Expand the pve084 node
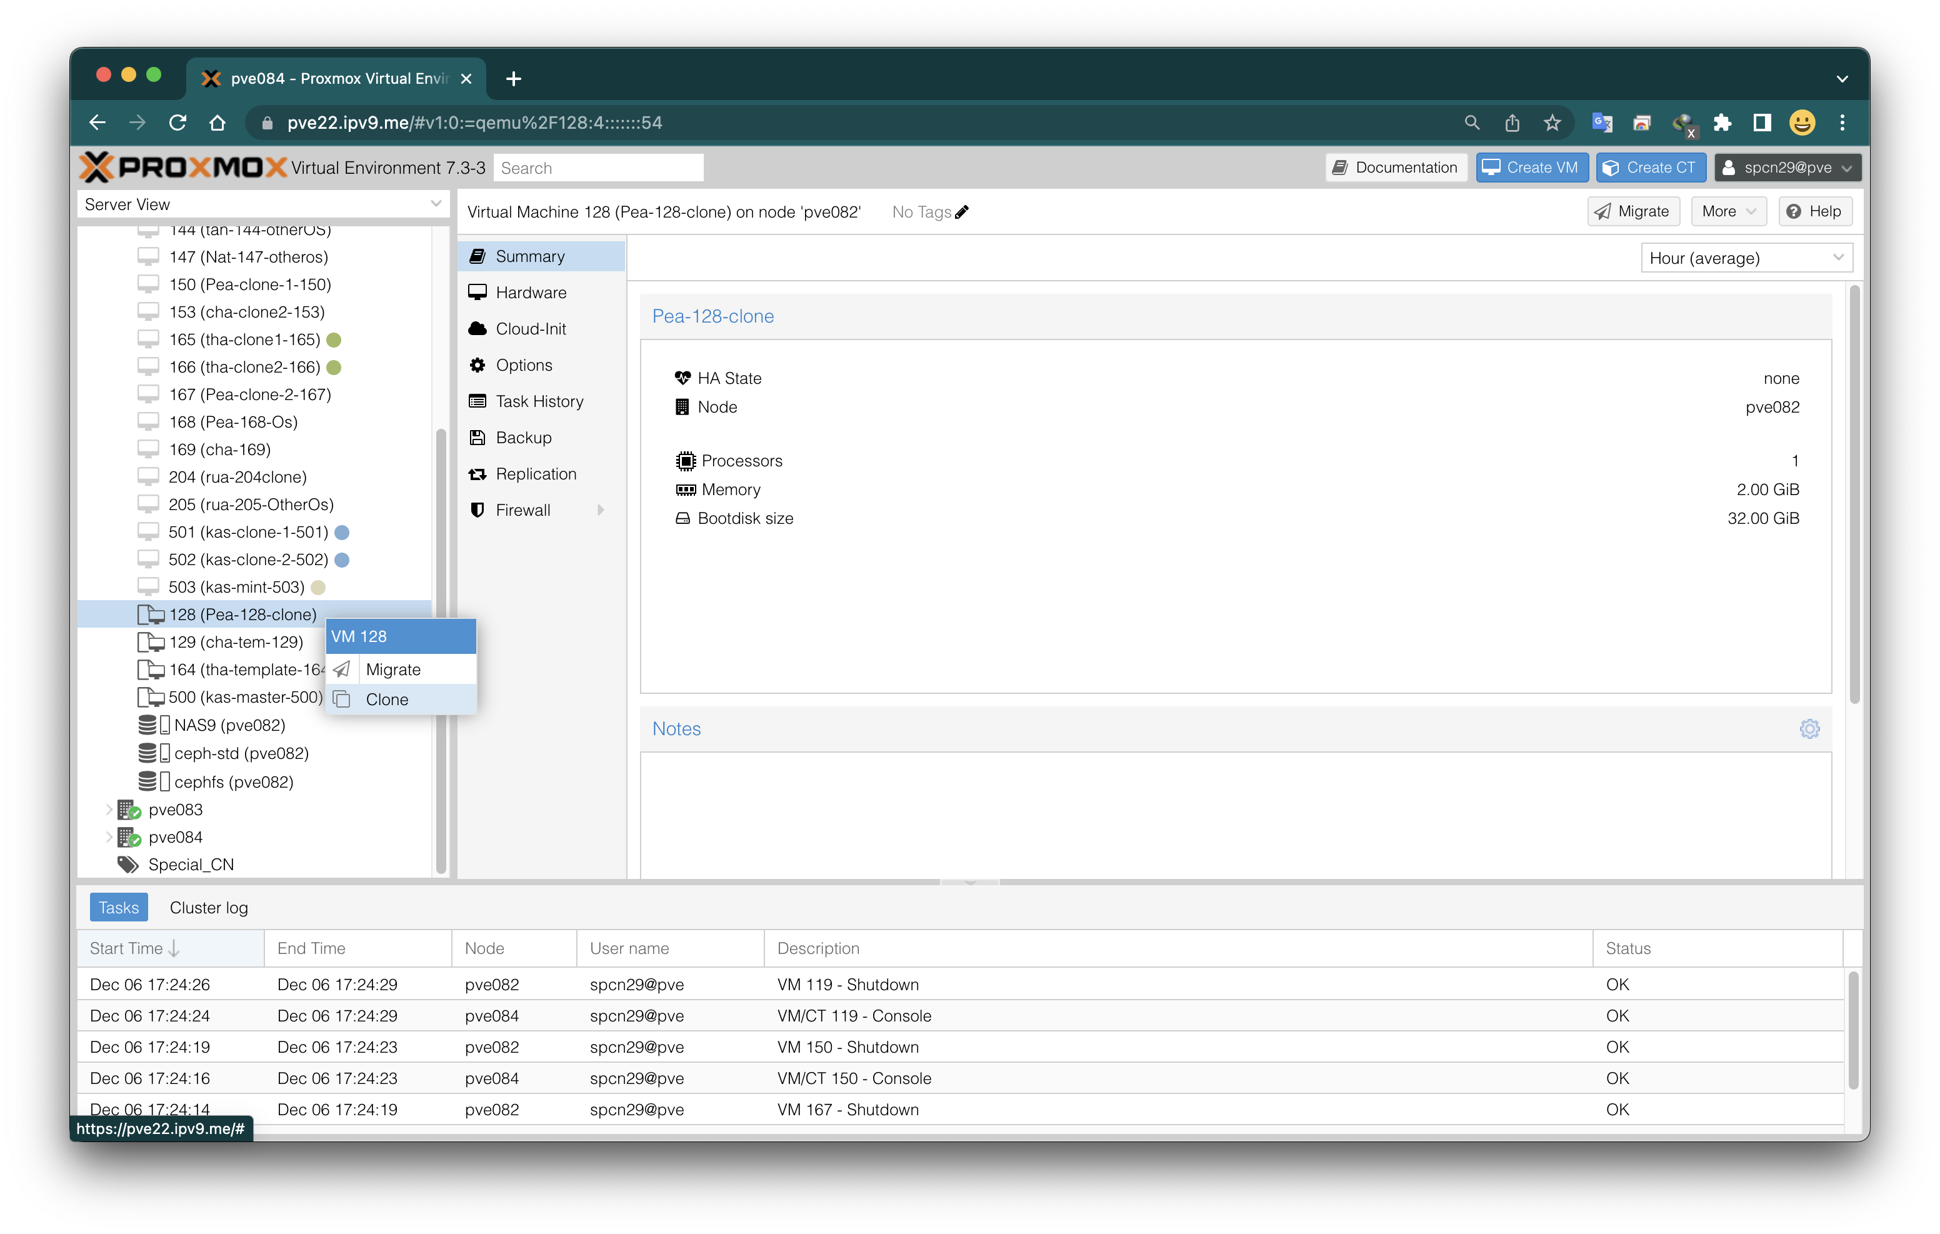The image size is (1940, 1234). tap(109, 836)
